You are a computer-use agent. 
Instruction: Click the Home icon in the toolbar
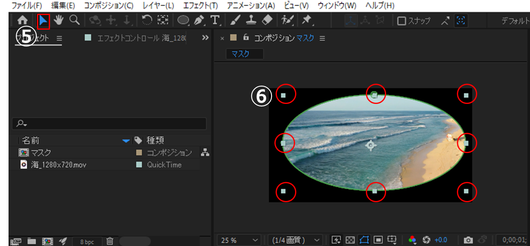pos(22,20)
